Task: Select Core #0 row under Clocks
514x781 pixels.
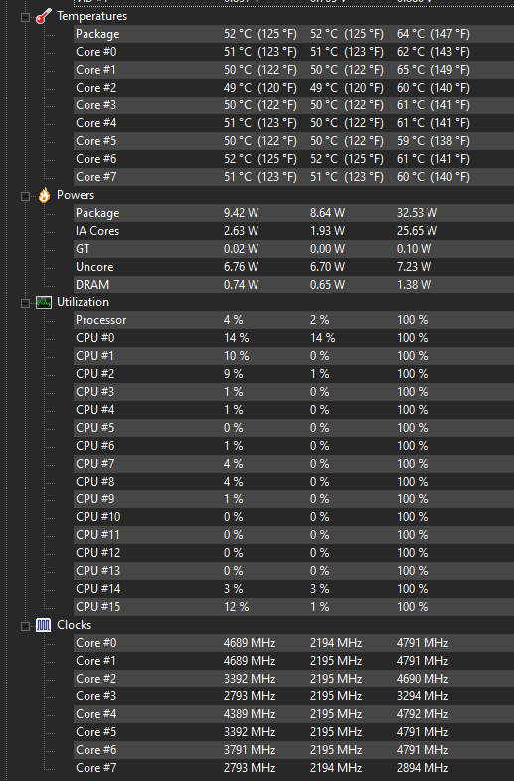Action: 293,643
